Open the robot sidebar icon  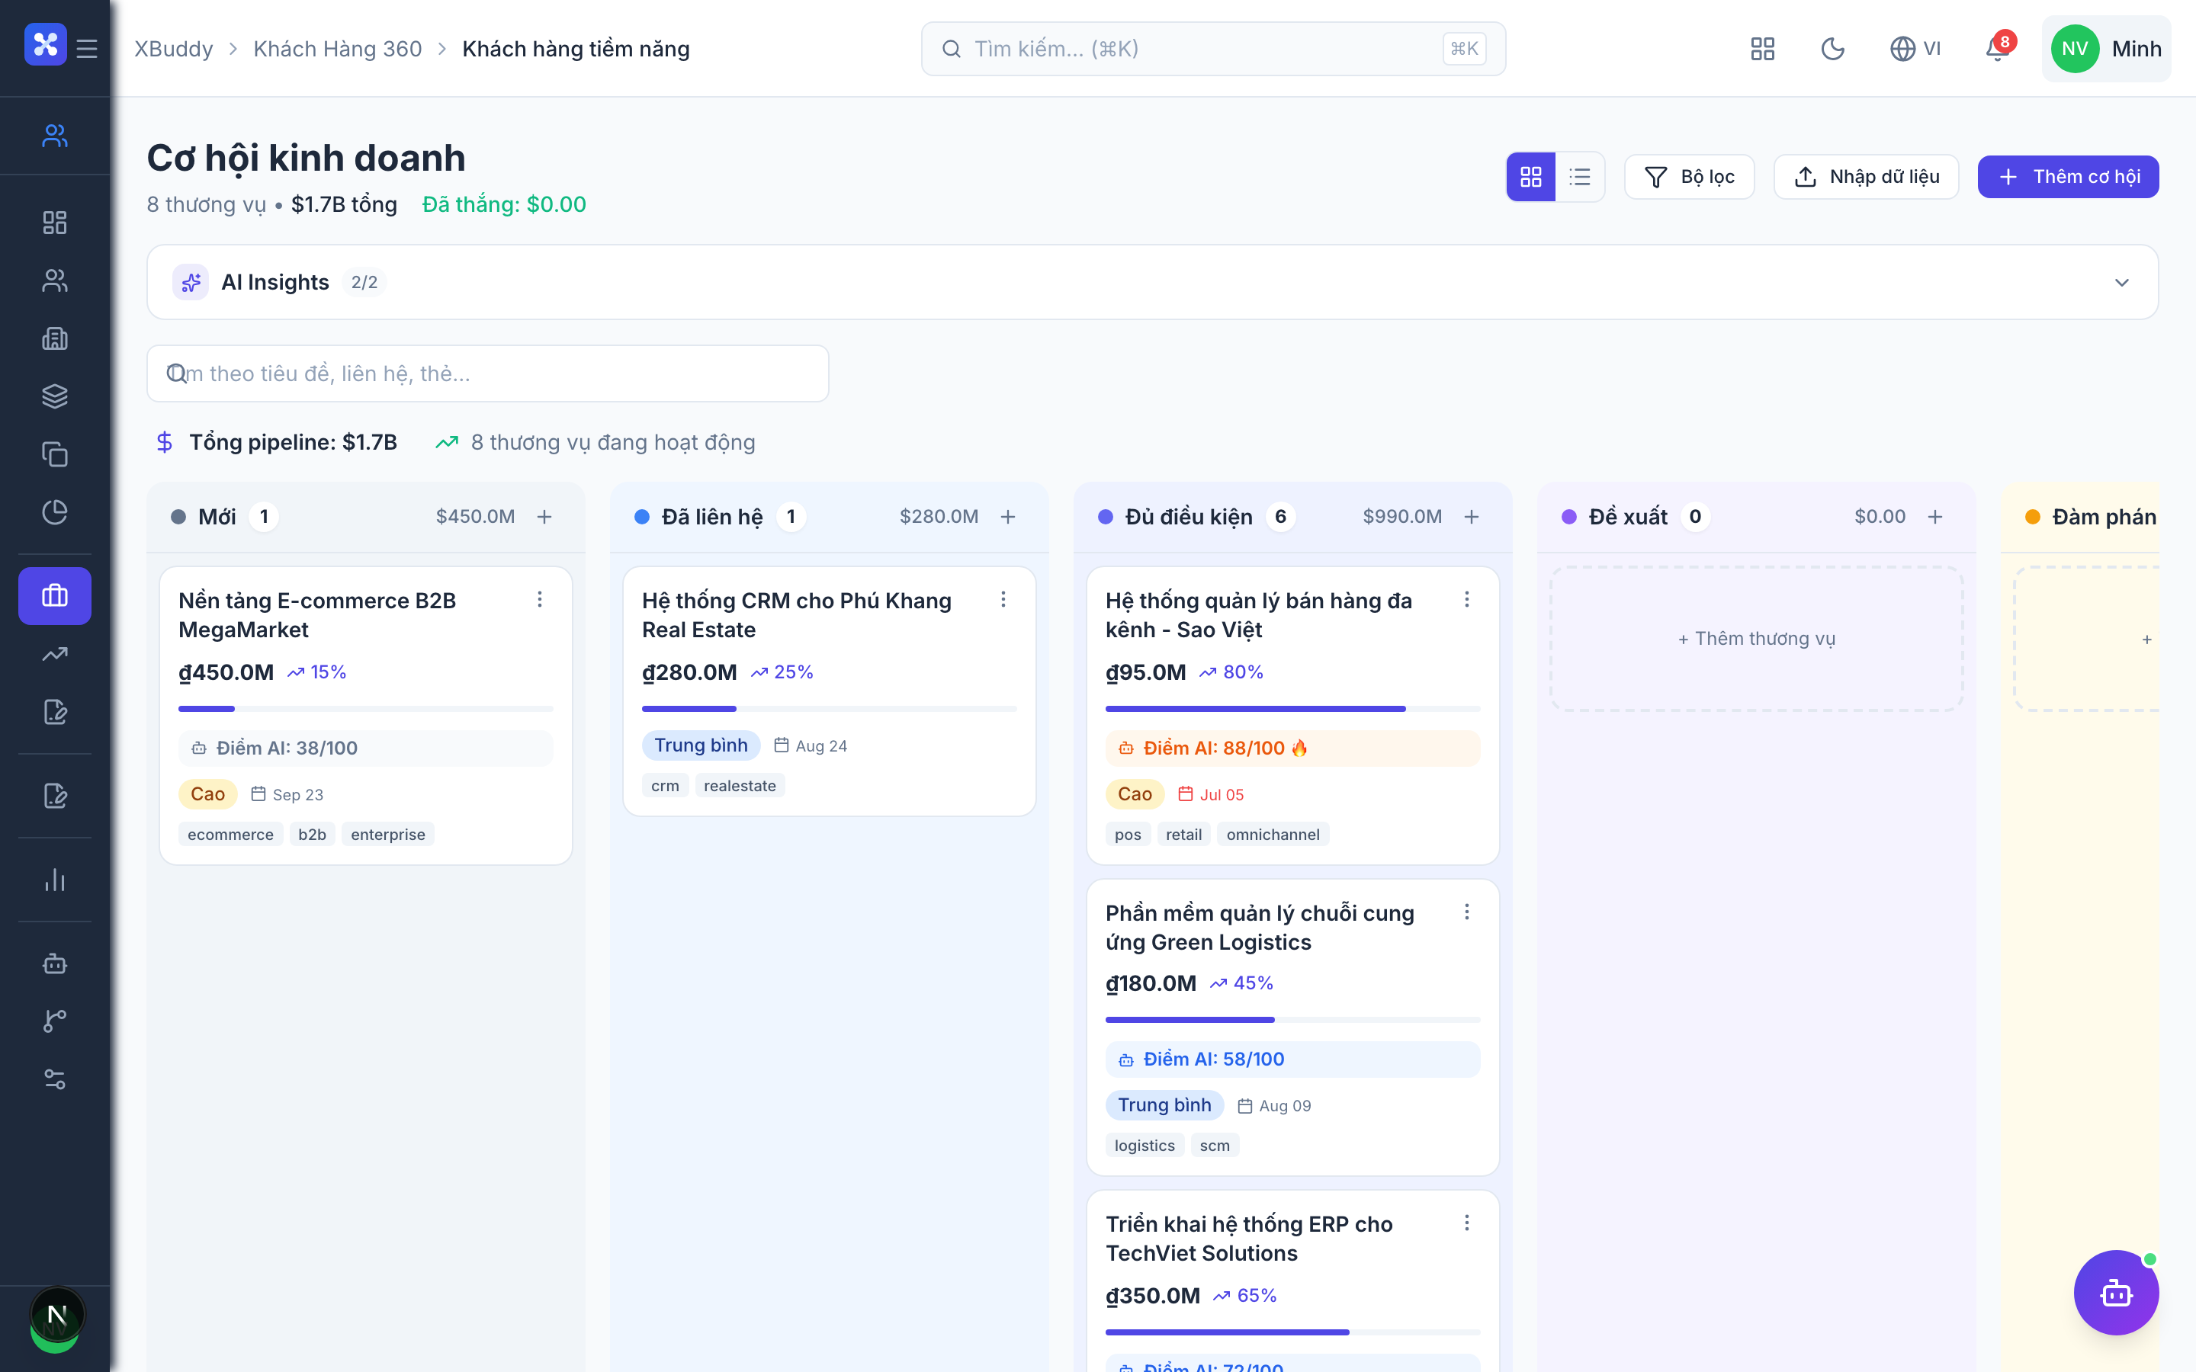click(54, 963)
